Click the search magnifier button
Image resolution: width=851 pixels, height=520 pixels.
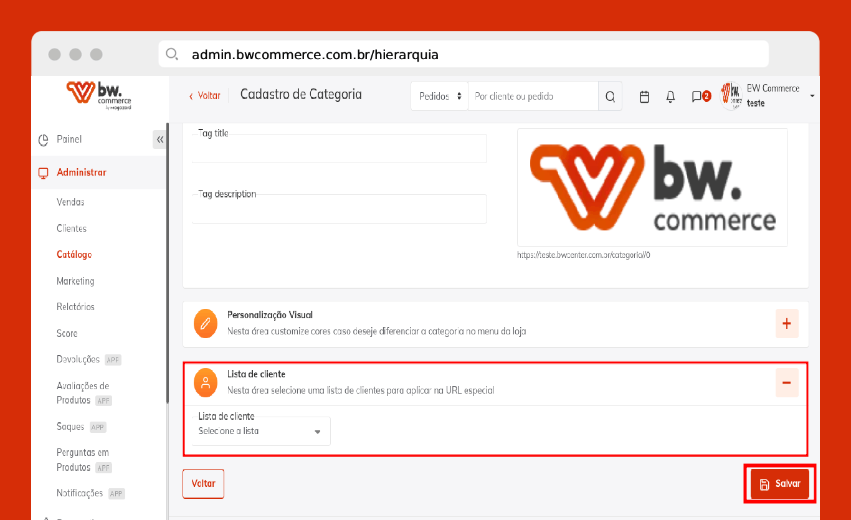pyautogui.click(x=610, y=97)
